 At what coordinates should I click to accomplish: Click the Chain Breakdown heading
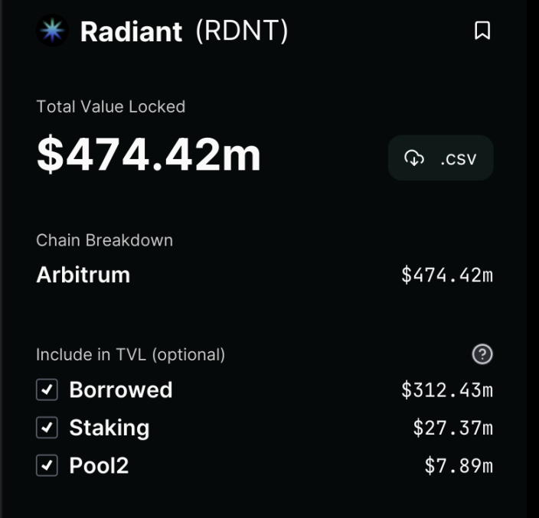pos(104,240)
